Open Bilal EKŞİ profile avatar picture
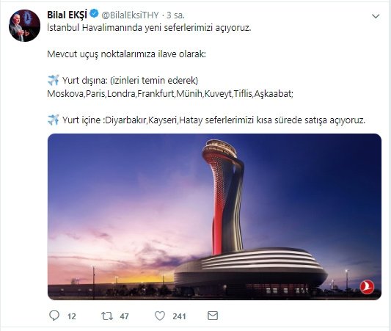The width and height of the screenshot is (391, 331). (x=24, y=26)
